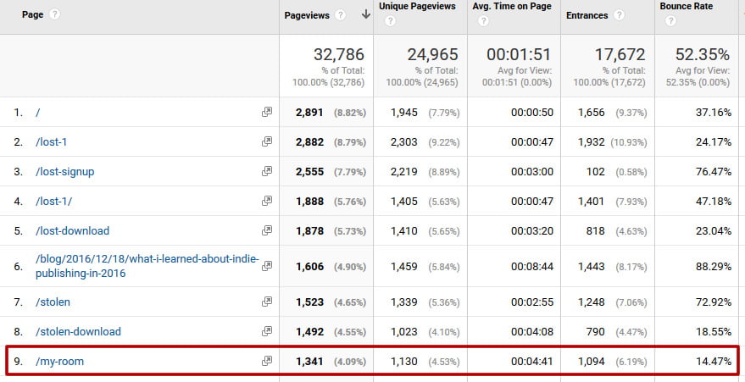
Task: Click the Entrances column header
Action: click(x=587, y=14)
